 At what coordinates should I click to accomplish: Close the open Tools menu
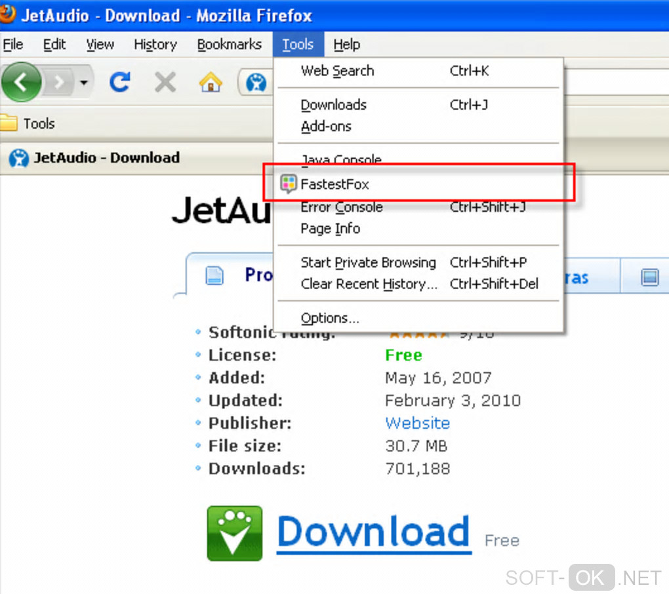click(298, 45)
